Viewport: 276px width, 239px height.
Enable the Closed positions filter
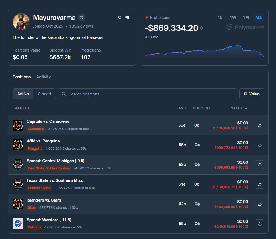(x=44, y=94)
